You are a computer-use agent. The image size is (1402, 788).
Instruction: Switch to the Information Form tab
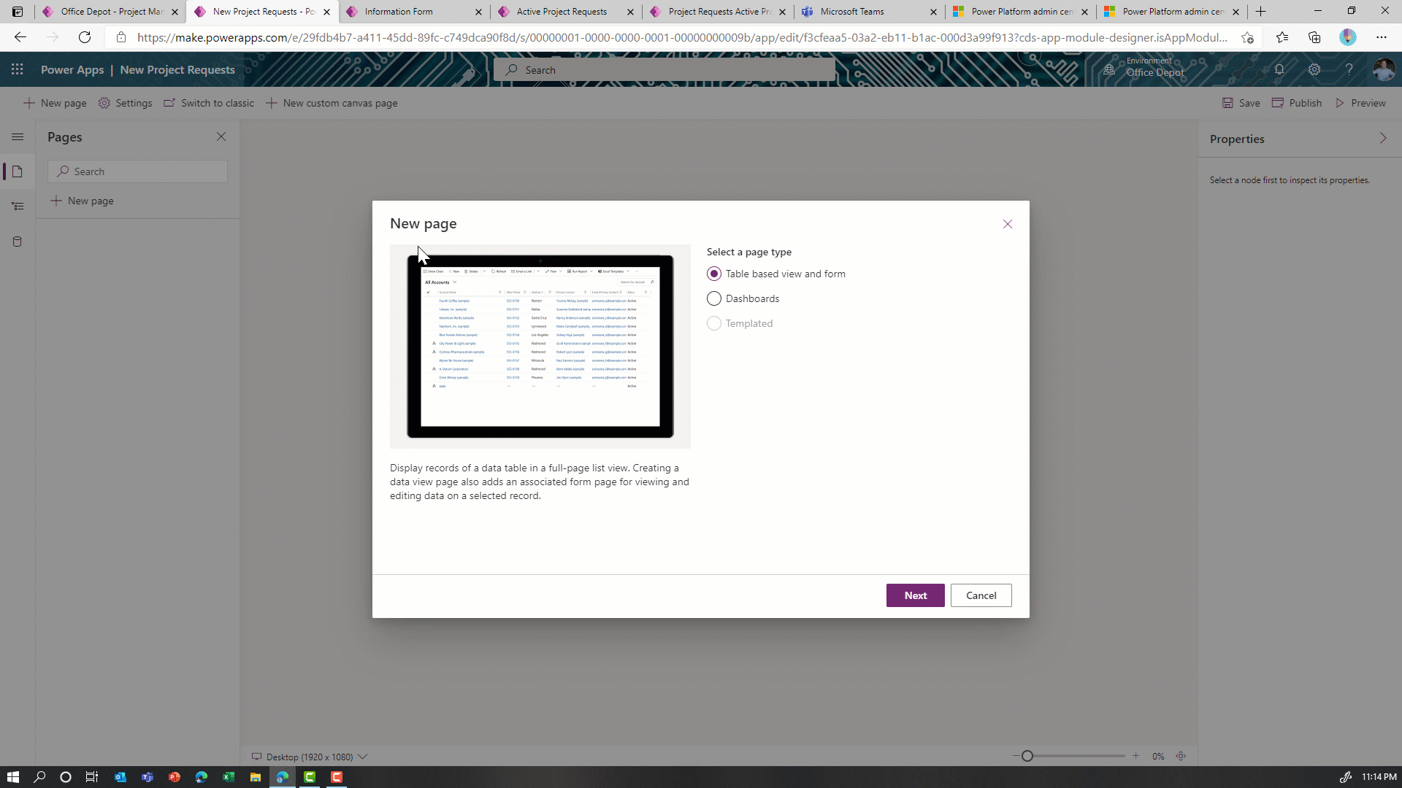pos(409,12)
